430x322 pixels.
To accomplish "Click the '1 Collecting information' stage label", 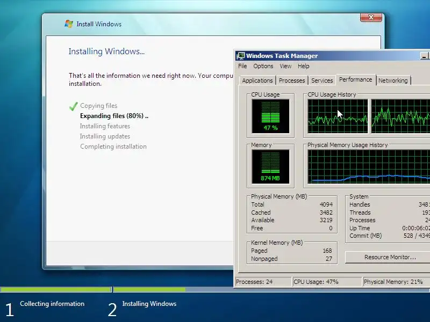I will click(x=45, y=308).
